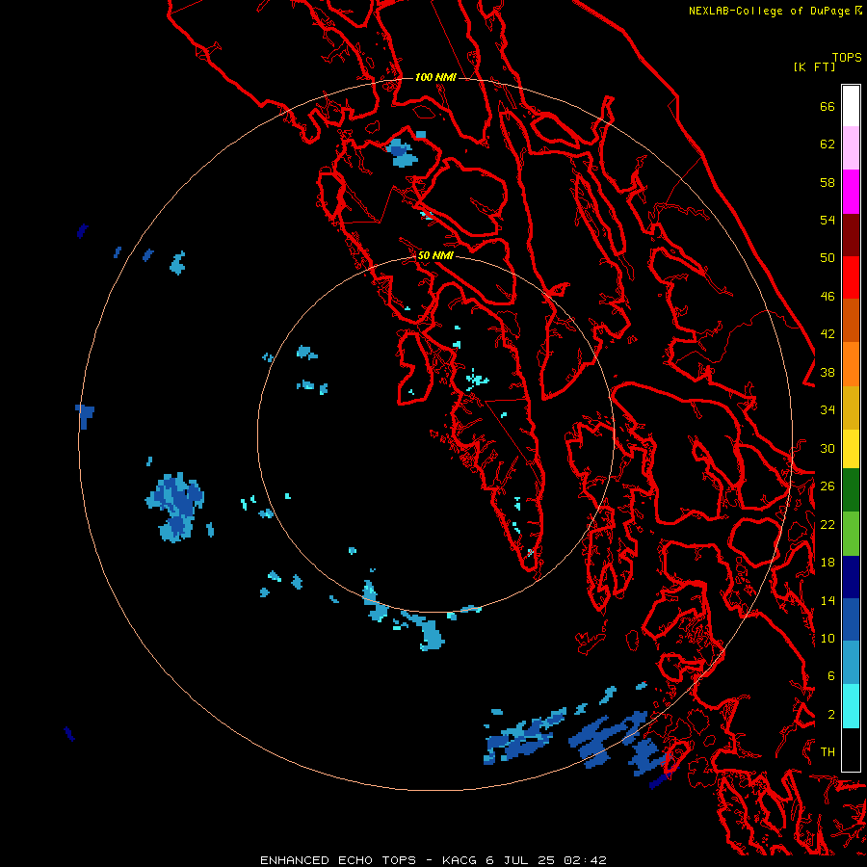Click the 26 legend value

[x=828, y=486]
